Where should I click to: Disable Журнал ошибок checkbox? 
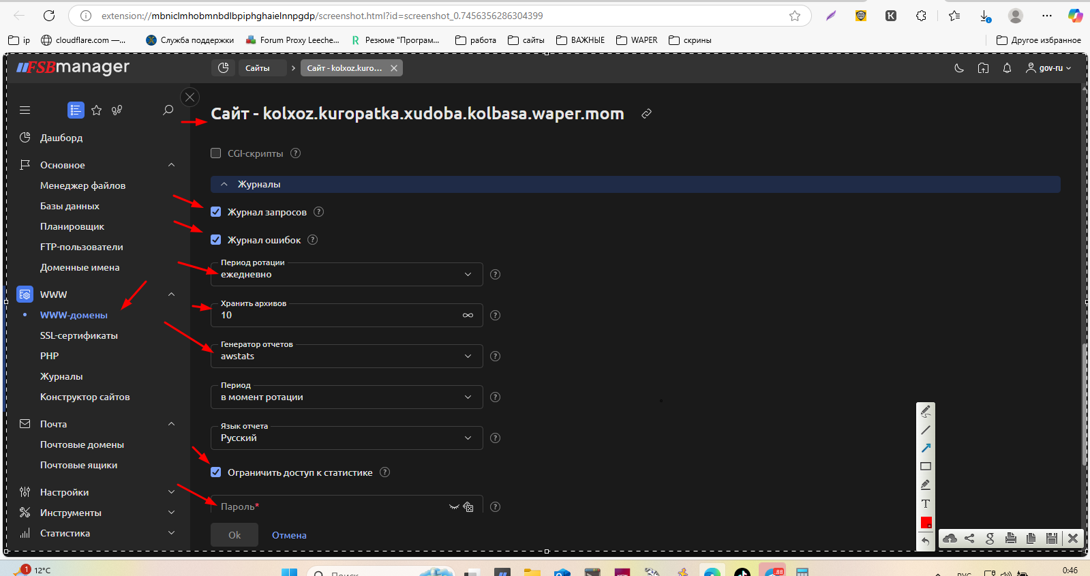point(216,240)
